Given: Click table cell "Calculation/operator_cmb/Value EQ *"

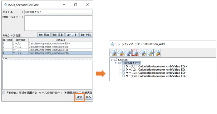Looking at the screenshot, I should [x=60, y=50].
